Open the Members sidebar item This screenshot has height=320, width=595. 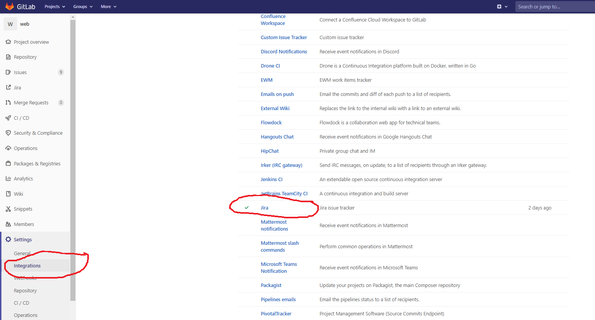coord(24,224)
